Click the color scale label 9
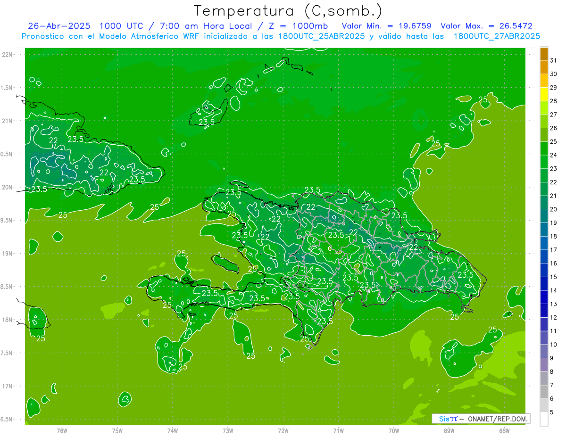Viewport: 566px width, 437px height. coord(552,358)
